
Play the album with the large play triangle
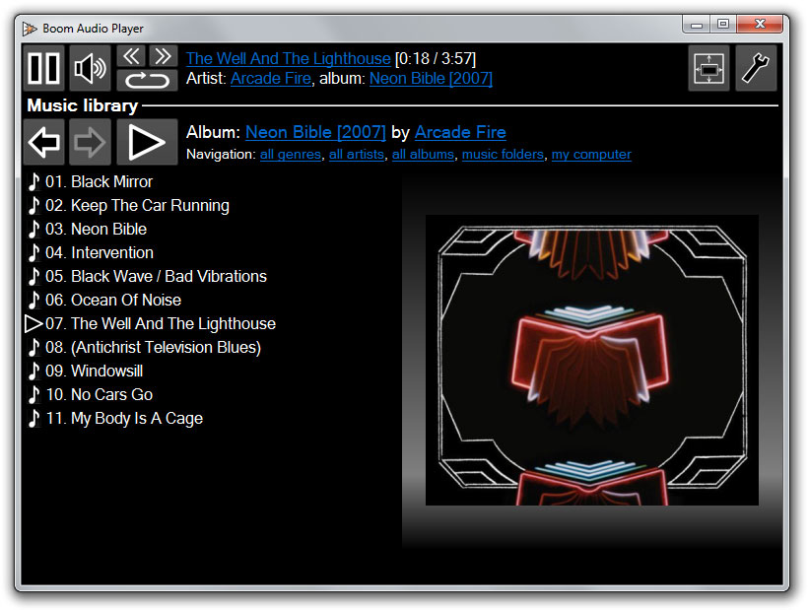click(x=147, y=142)
